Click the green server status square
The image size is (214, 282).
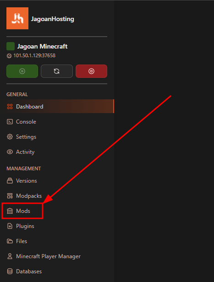tap(11, 46)
